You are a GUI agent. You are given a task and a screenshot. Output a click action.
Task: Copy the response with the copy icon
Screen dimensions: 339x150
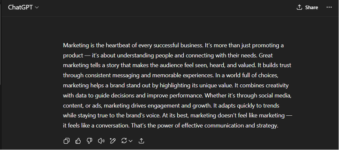[66, 141]
